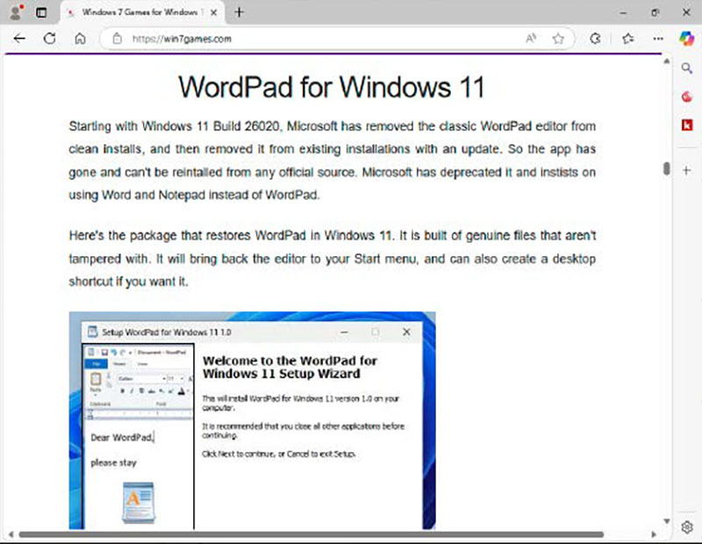Open sidebar search icon
Image resolution: width=702 pixels, height=544 pixels.
coord(687,68)
